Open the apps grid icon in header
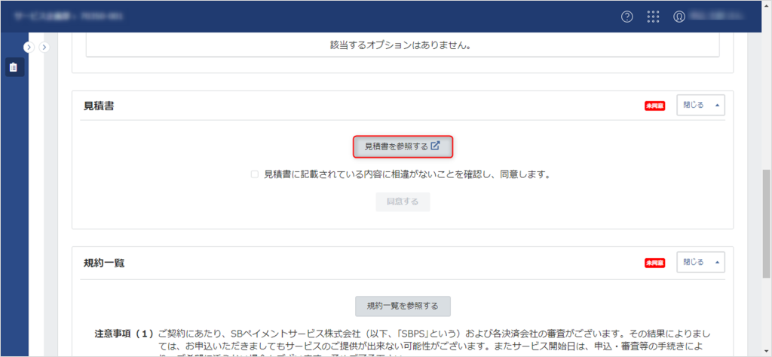Viewport: 772px width, 357px height. click(653, 17)
